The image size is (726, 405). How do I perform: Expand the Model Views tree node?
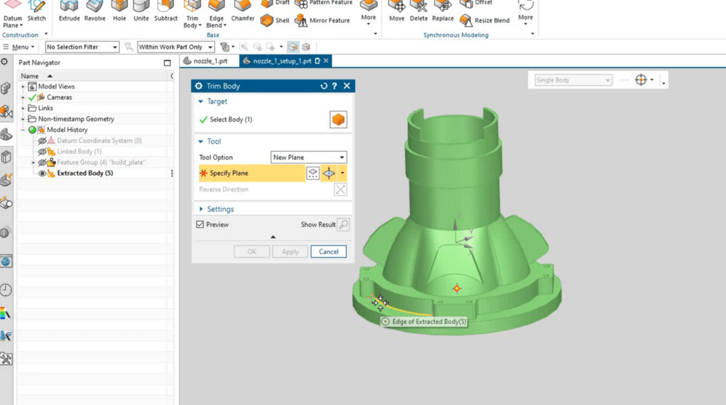[x=23, y=87]
